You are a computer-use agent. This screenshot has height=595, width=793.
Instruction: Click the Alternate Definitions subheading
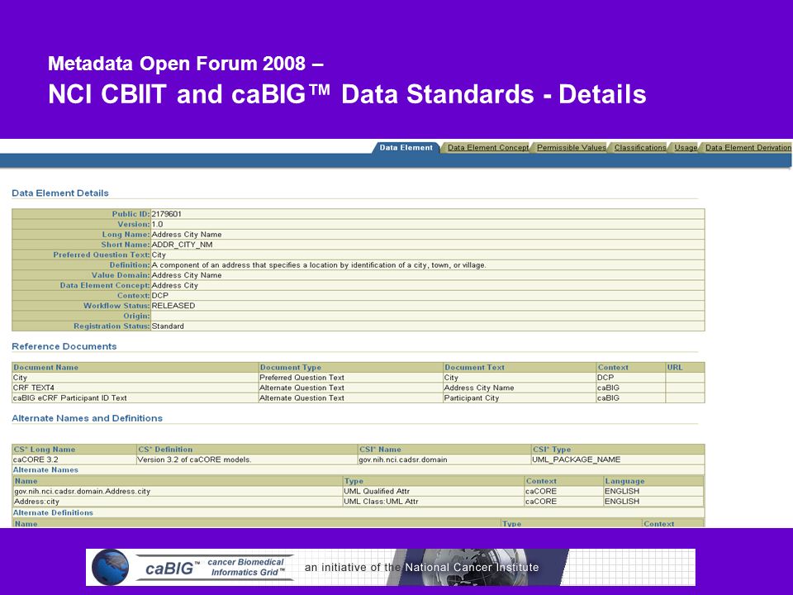53,512
